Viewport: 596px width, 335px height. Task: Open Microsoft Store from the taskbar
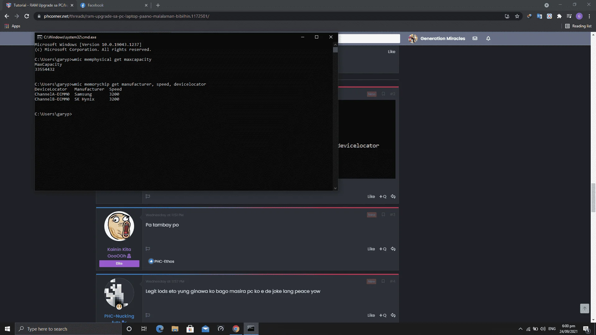click(190, 329)
